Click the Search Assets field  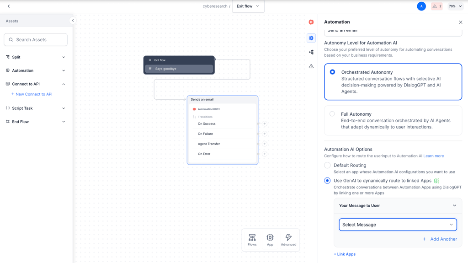pos(36,40)
